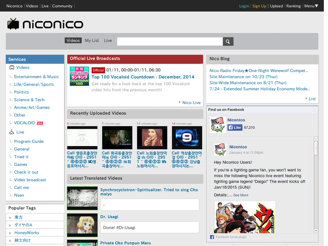
Task: Open the Synchrocyclotron video thumbnail
Action: pyautogui.click(x=82, y=198)
